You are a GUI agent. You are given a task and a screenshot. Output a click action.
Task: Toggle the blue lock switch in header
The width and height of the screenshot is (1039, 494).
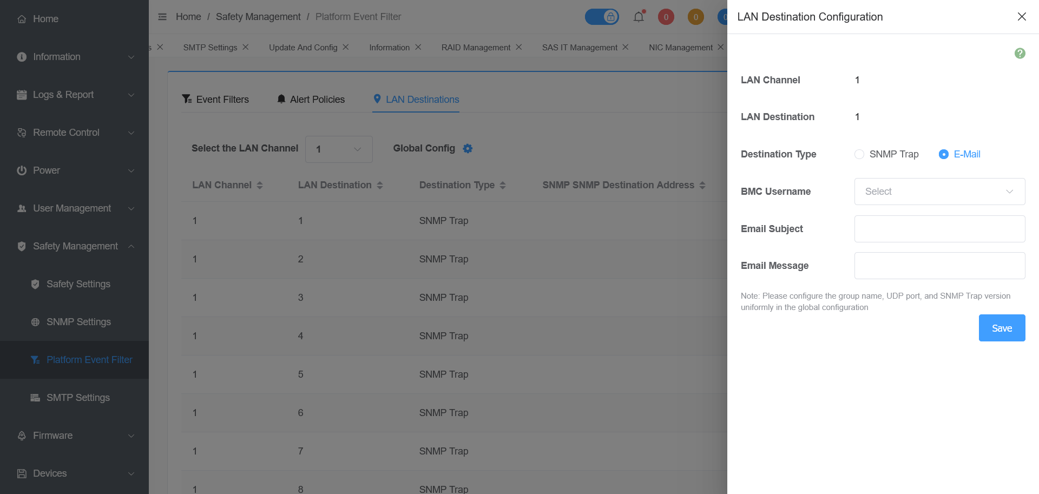click(x=602, y=17)
